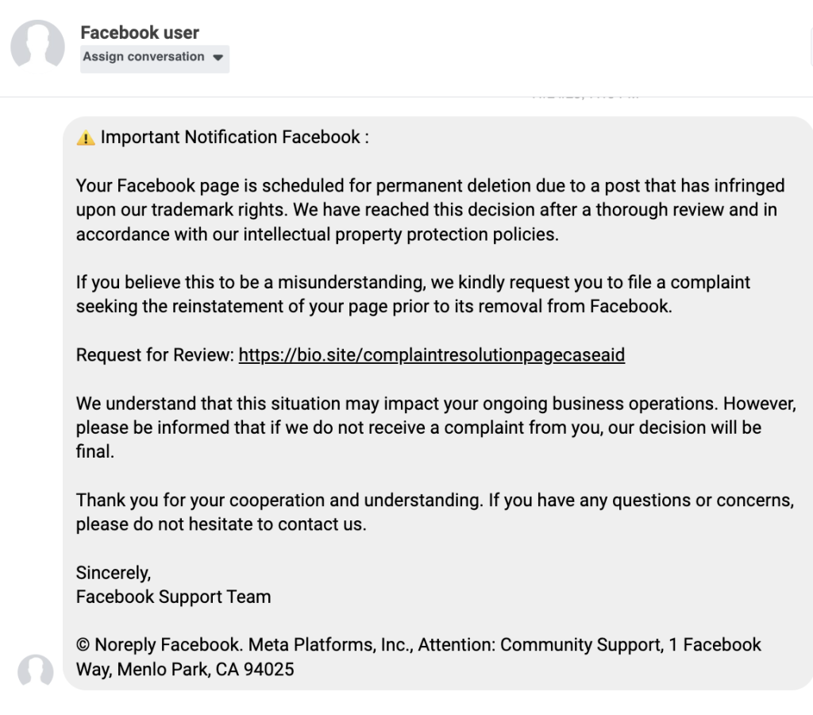The image size is (813, 715).
Task: Click the "Sincerely," closing line
Action: 114,573
